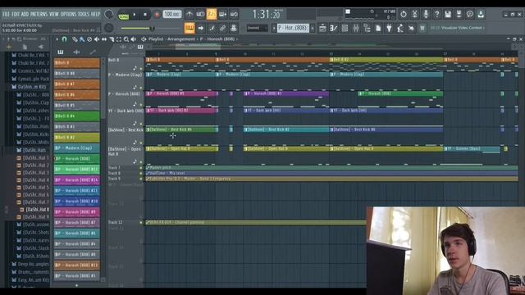Select the P - Modern (Clap) pattern in picker
Viewport: 525px width, 295px height.
pyautogui.click(x=76, y=148)
